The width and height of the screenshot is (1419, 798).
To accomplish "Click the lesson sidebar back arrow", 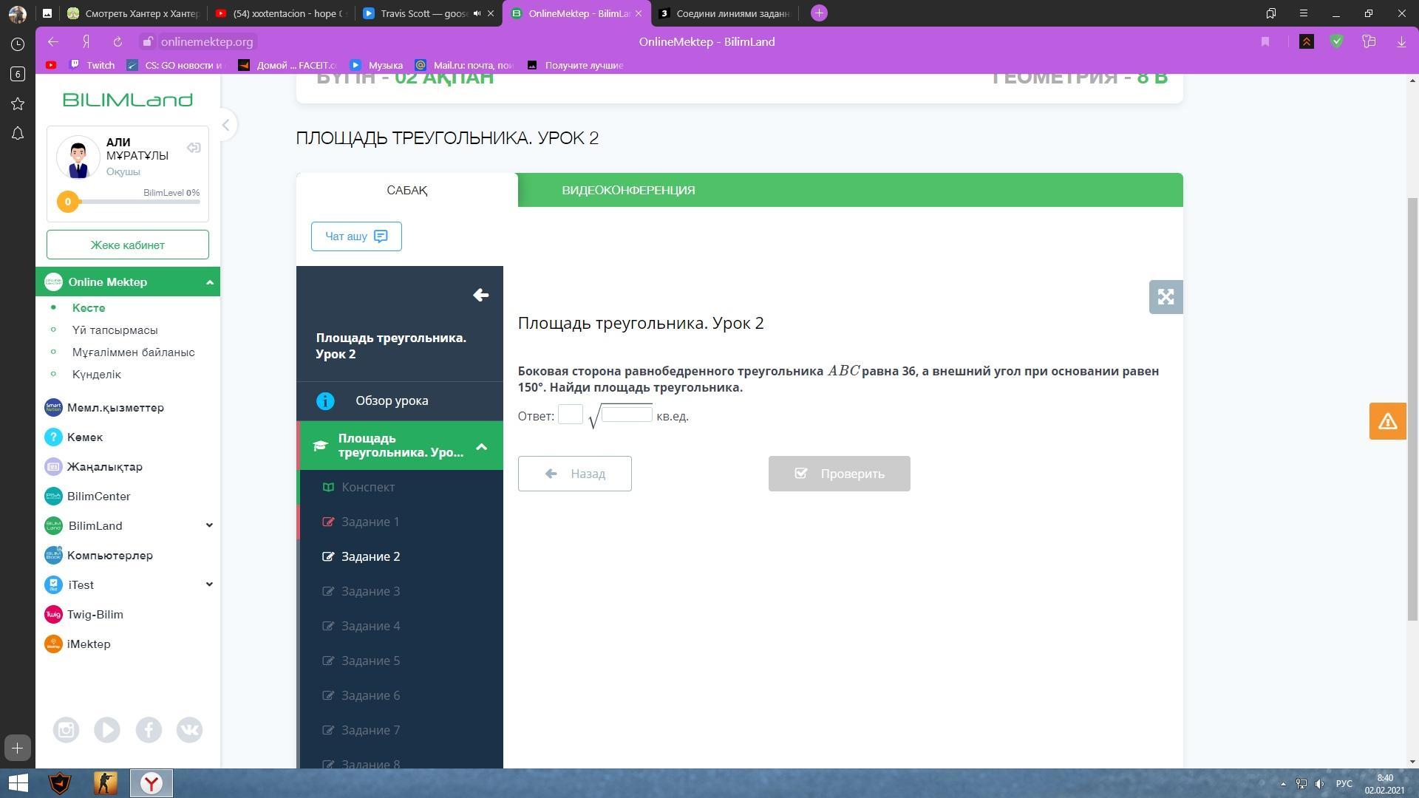I will tap(480, 296).
